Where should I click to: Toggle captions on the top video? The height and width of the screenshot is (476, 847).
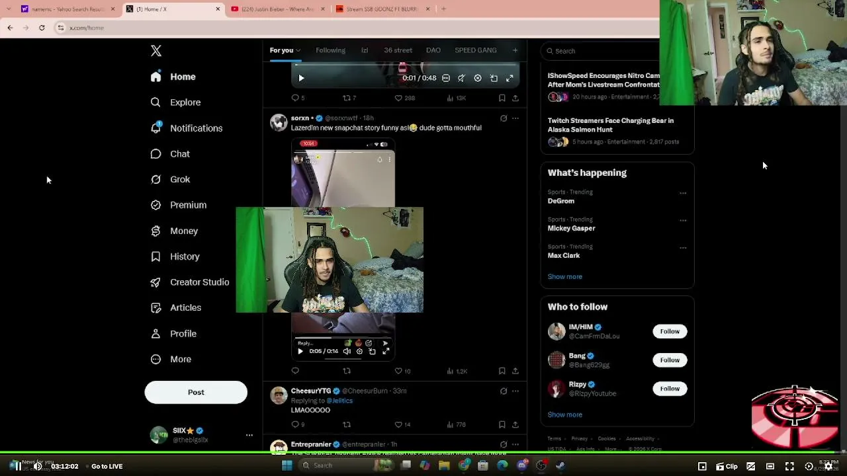click(x=446, y=78)
